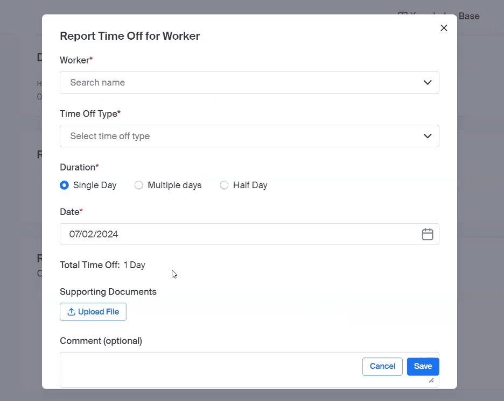The height and width of the screenshot is (401, 504).
Task: Click the Half Day label text
Action: [x=250, y=185]
